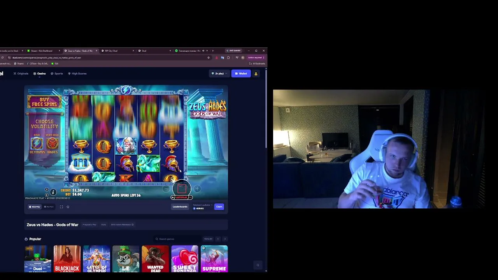
Task: Select Olympus high volatility option
Action: (x=37, y=144)
